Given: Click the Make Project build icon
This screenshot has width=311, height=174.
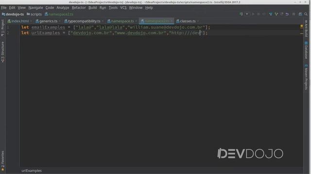Looking at the screenshot, I should [241, 14].
